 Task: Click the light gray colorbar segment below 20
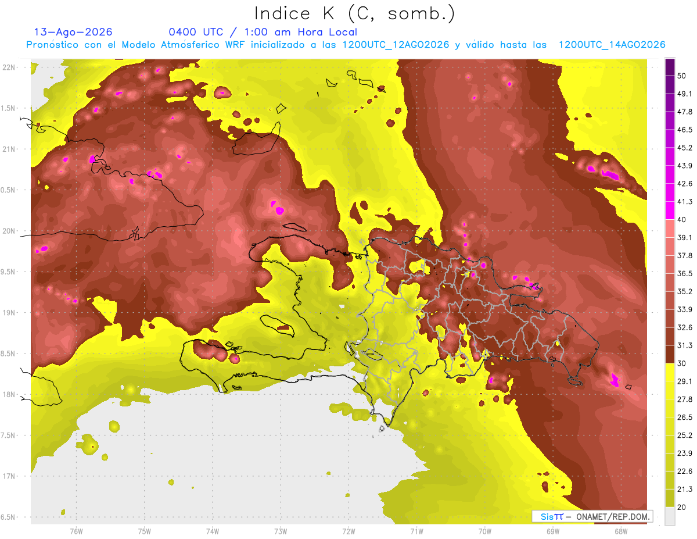click(x=670, y=516)
